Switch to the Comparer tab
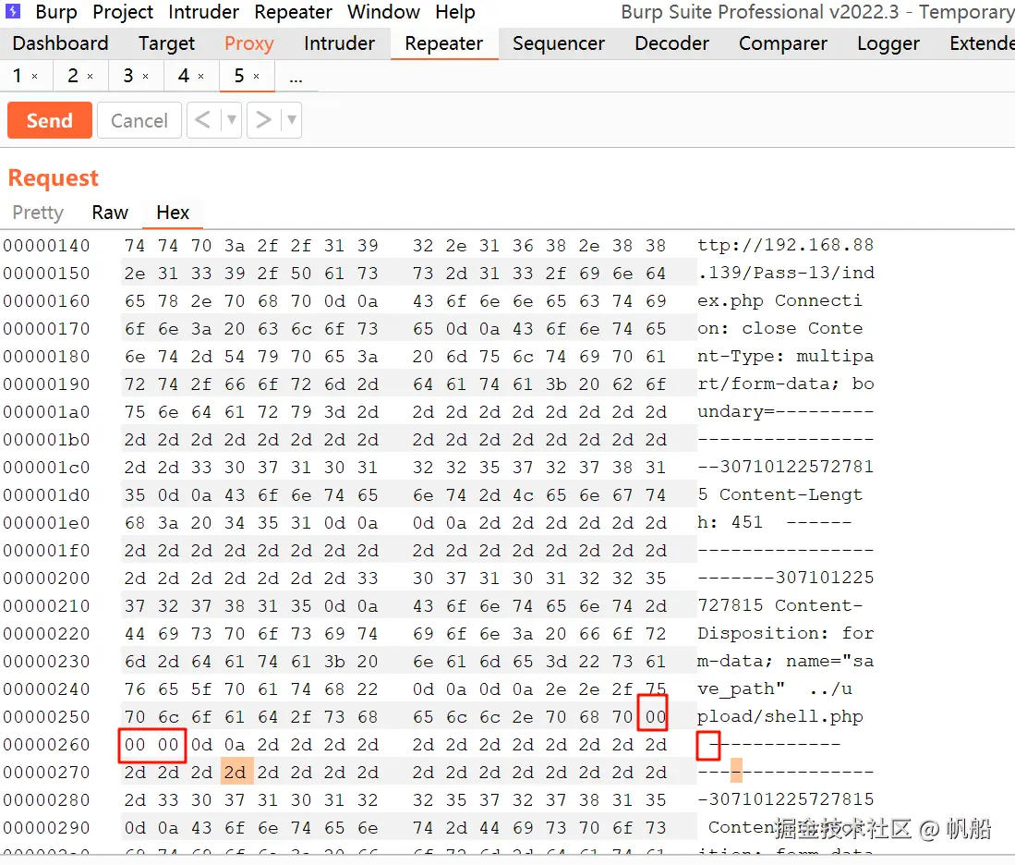This screenshot has height=865, width=1015. [x=783, y=43]
